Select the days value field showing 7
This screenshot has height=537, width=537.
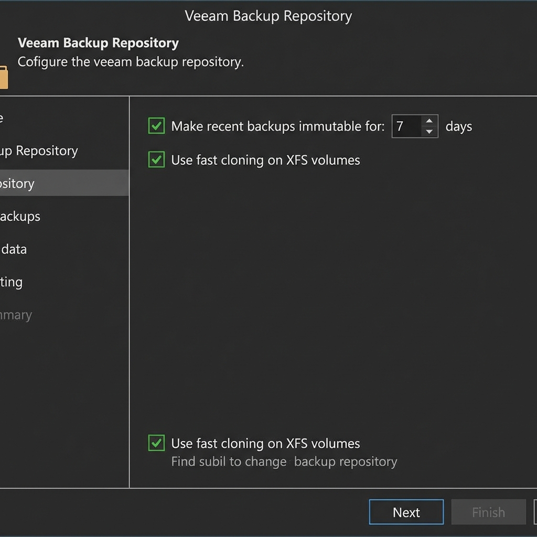[x=406, y=126]
